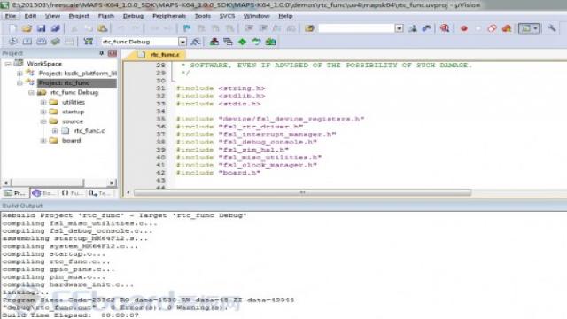The height and width of the screenshot is (319, 567).
Task: Collapse the Project: rtc_func node
Action: click(19, 82)
